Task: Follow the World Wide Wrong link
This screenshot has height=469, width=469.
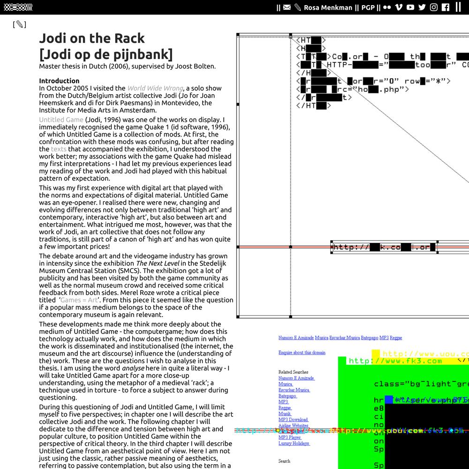Action: coord(155,88)
